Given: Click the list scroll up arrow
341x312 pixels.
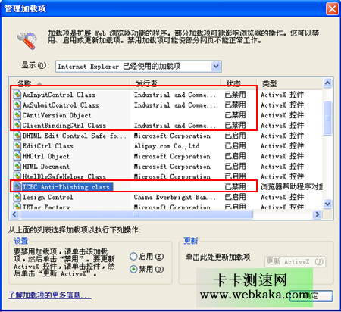Looking at the screenshot, I should pyautogui.click(x=327, y=83).
